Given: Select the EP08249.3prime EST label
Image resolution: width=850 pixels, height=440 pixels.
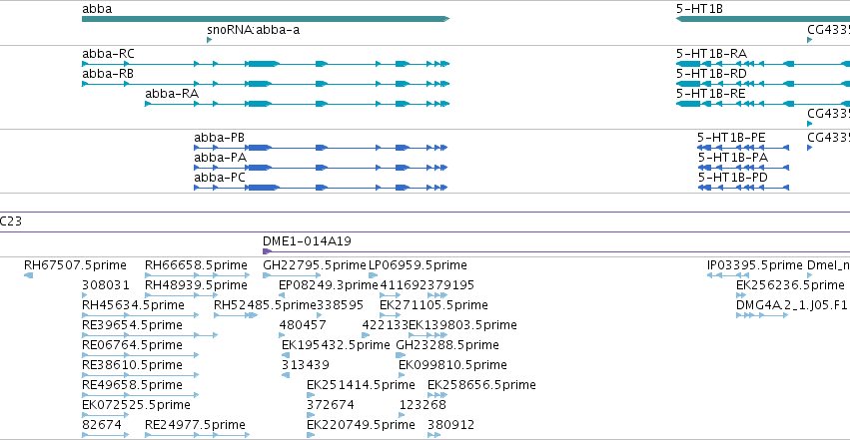Looking at the screenshot, I should (x=328, y=285).
